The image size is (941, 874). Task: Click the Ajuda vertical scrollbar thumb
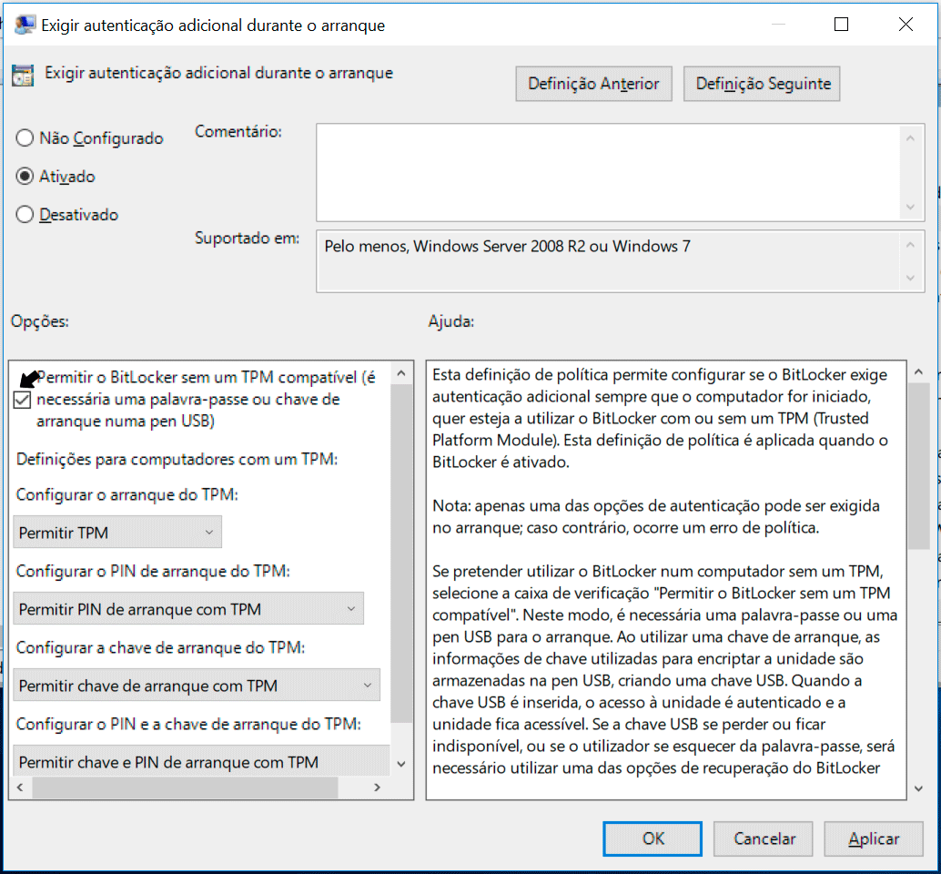[919, 466]
